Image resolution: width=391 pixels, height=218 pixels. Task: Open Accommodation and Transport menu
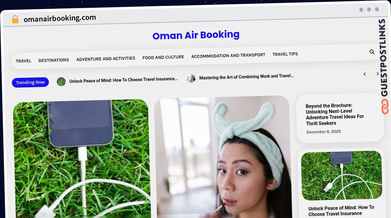coord(228,56)
